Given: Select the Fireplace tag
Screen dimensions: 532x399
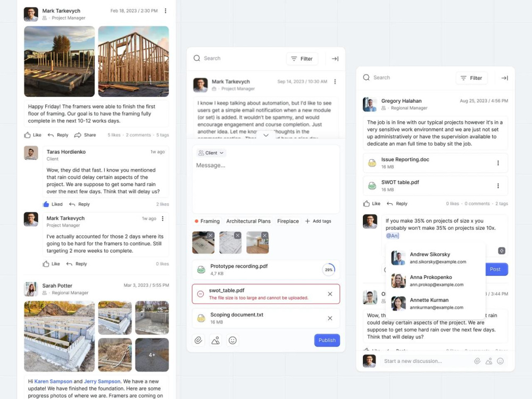Looking at the screenshot, I should pos(288,221).
